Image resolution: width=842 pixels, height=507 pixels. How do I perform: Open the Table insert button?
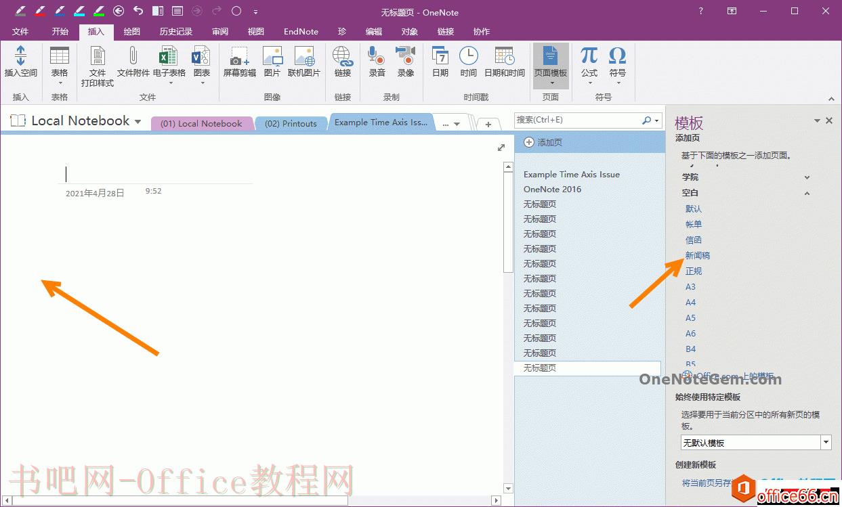[60, 66]
